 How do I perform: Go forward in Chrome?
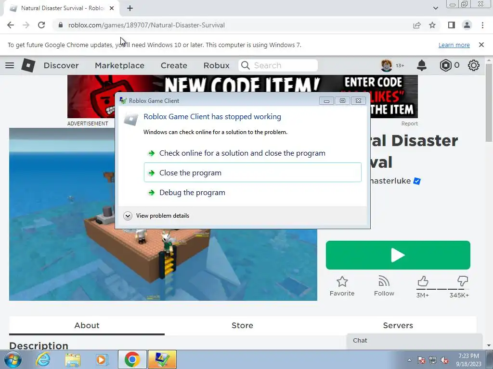pos(26,25)
